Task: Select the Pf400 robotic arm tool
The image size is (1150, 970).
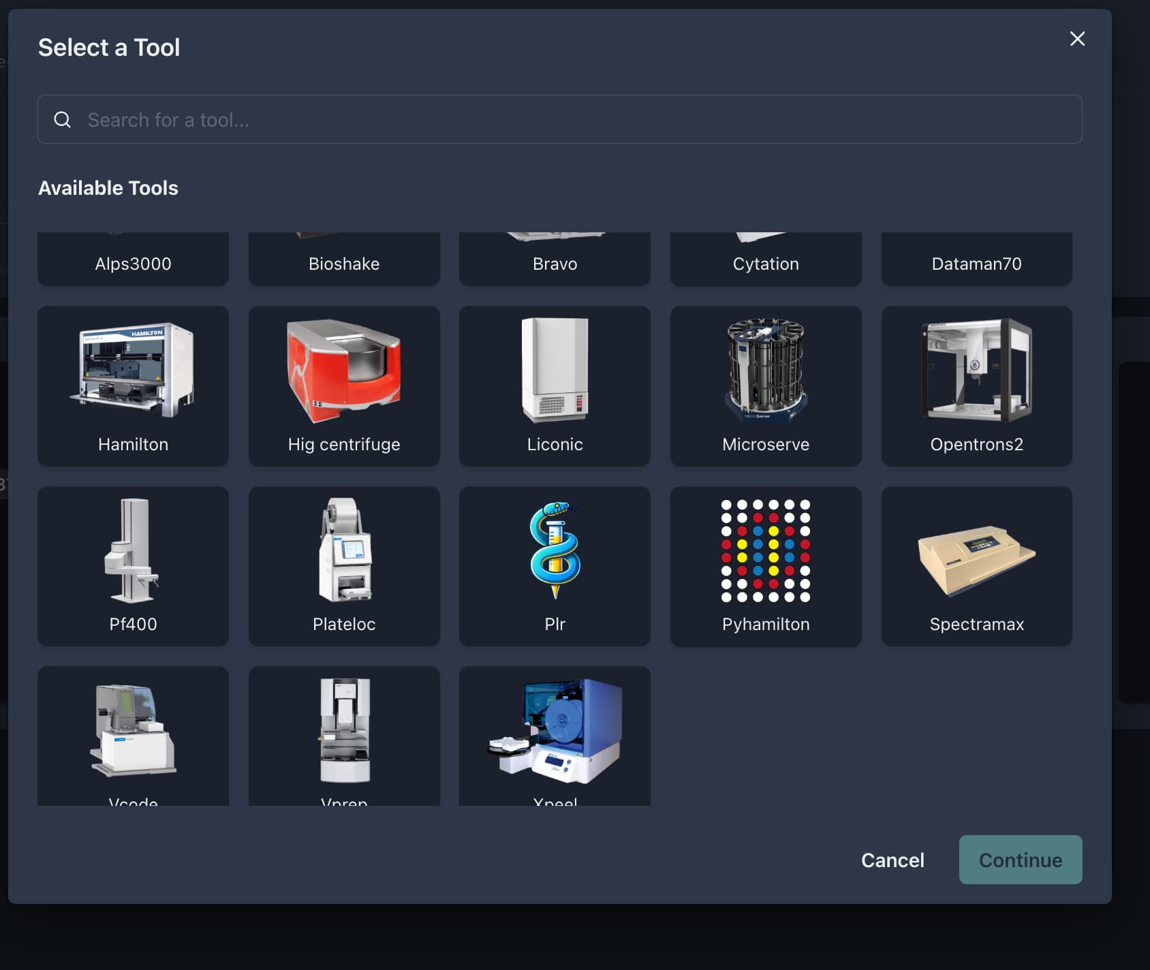Action: tap(133, 565)
